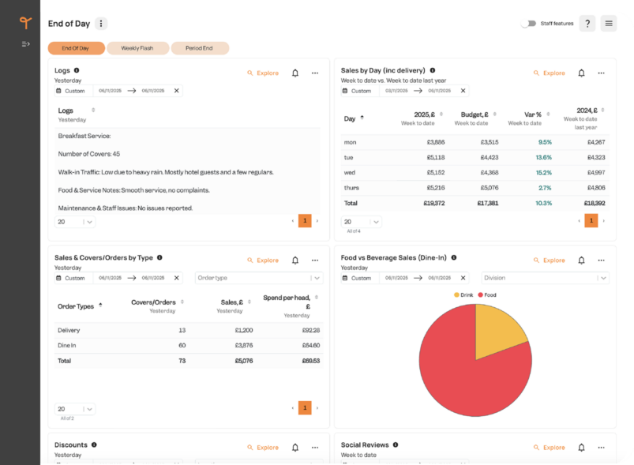The height and width of the screenshot is (465, 634).
Task: Click bell icon in Sales & Covers panel
Action: click(295, 261)
